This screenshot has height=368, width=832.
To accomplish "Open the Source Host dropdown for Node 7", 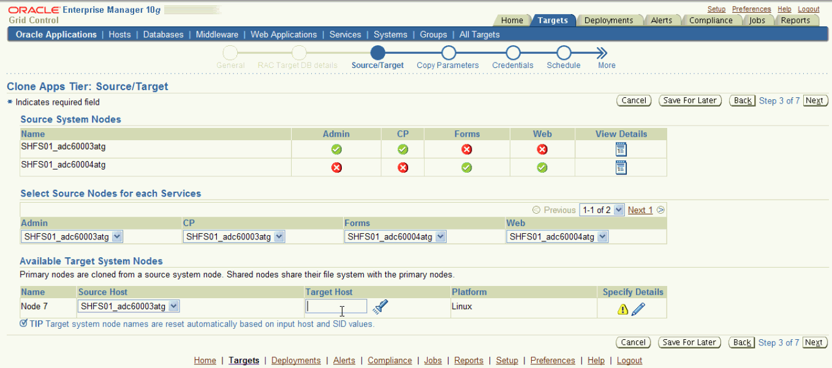I will tap(129, 306).
